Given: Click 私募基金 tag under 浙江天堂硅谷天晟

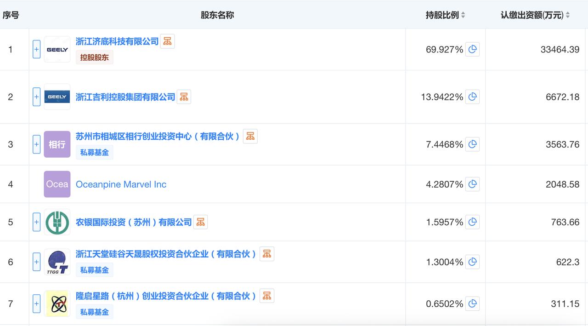Looking at the screenshot, I should click(x=94, y=270).
